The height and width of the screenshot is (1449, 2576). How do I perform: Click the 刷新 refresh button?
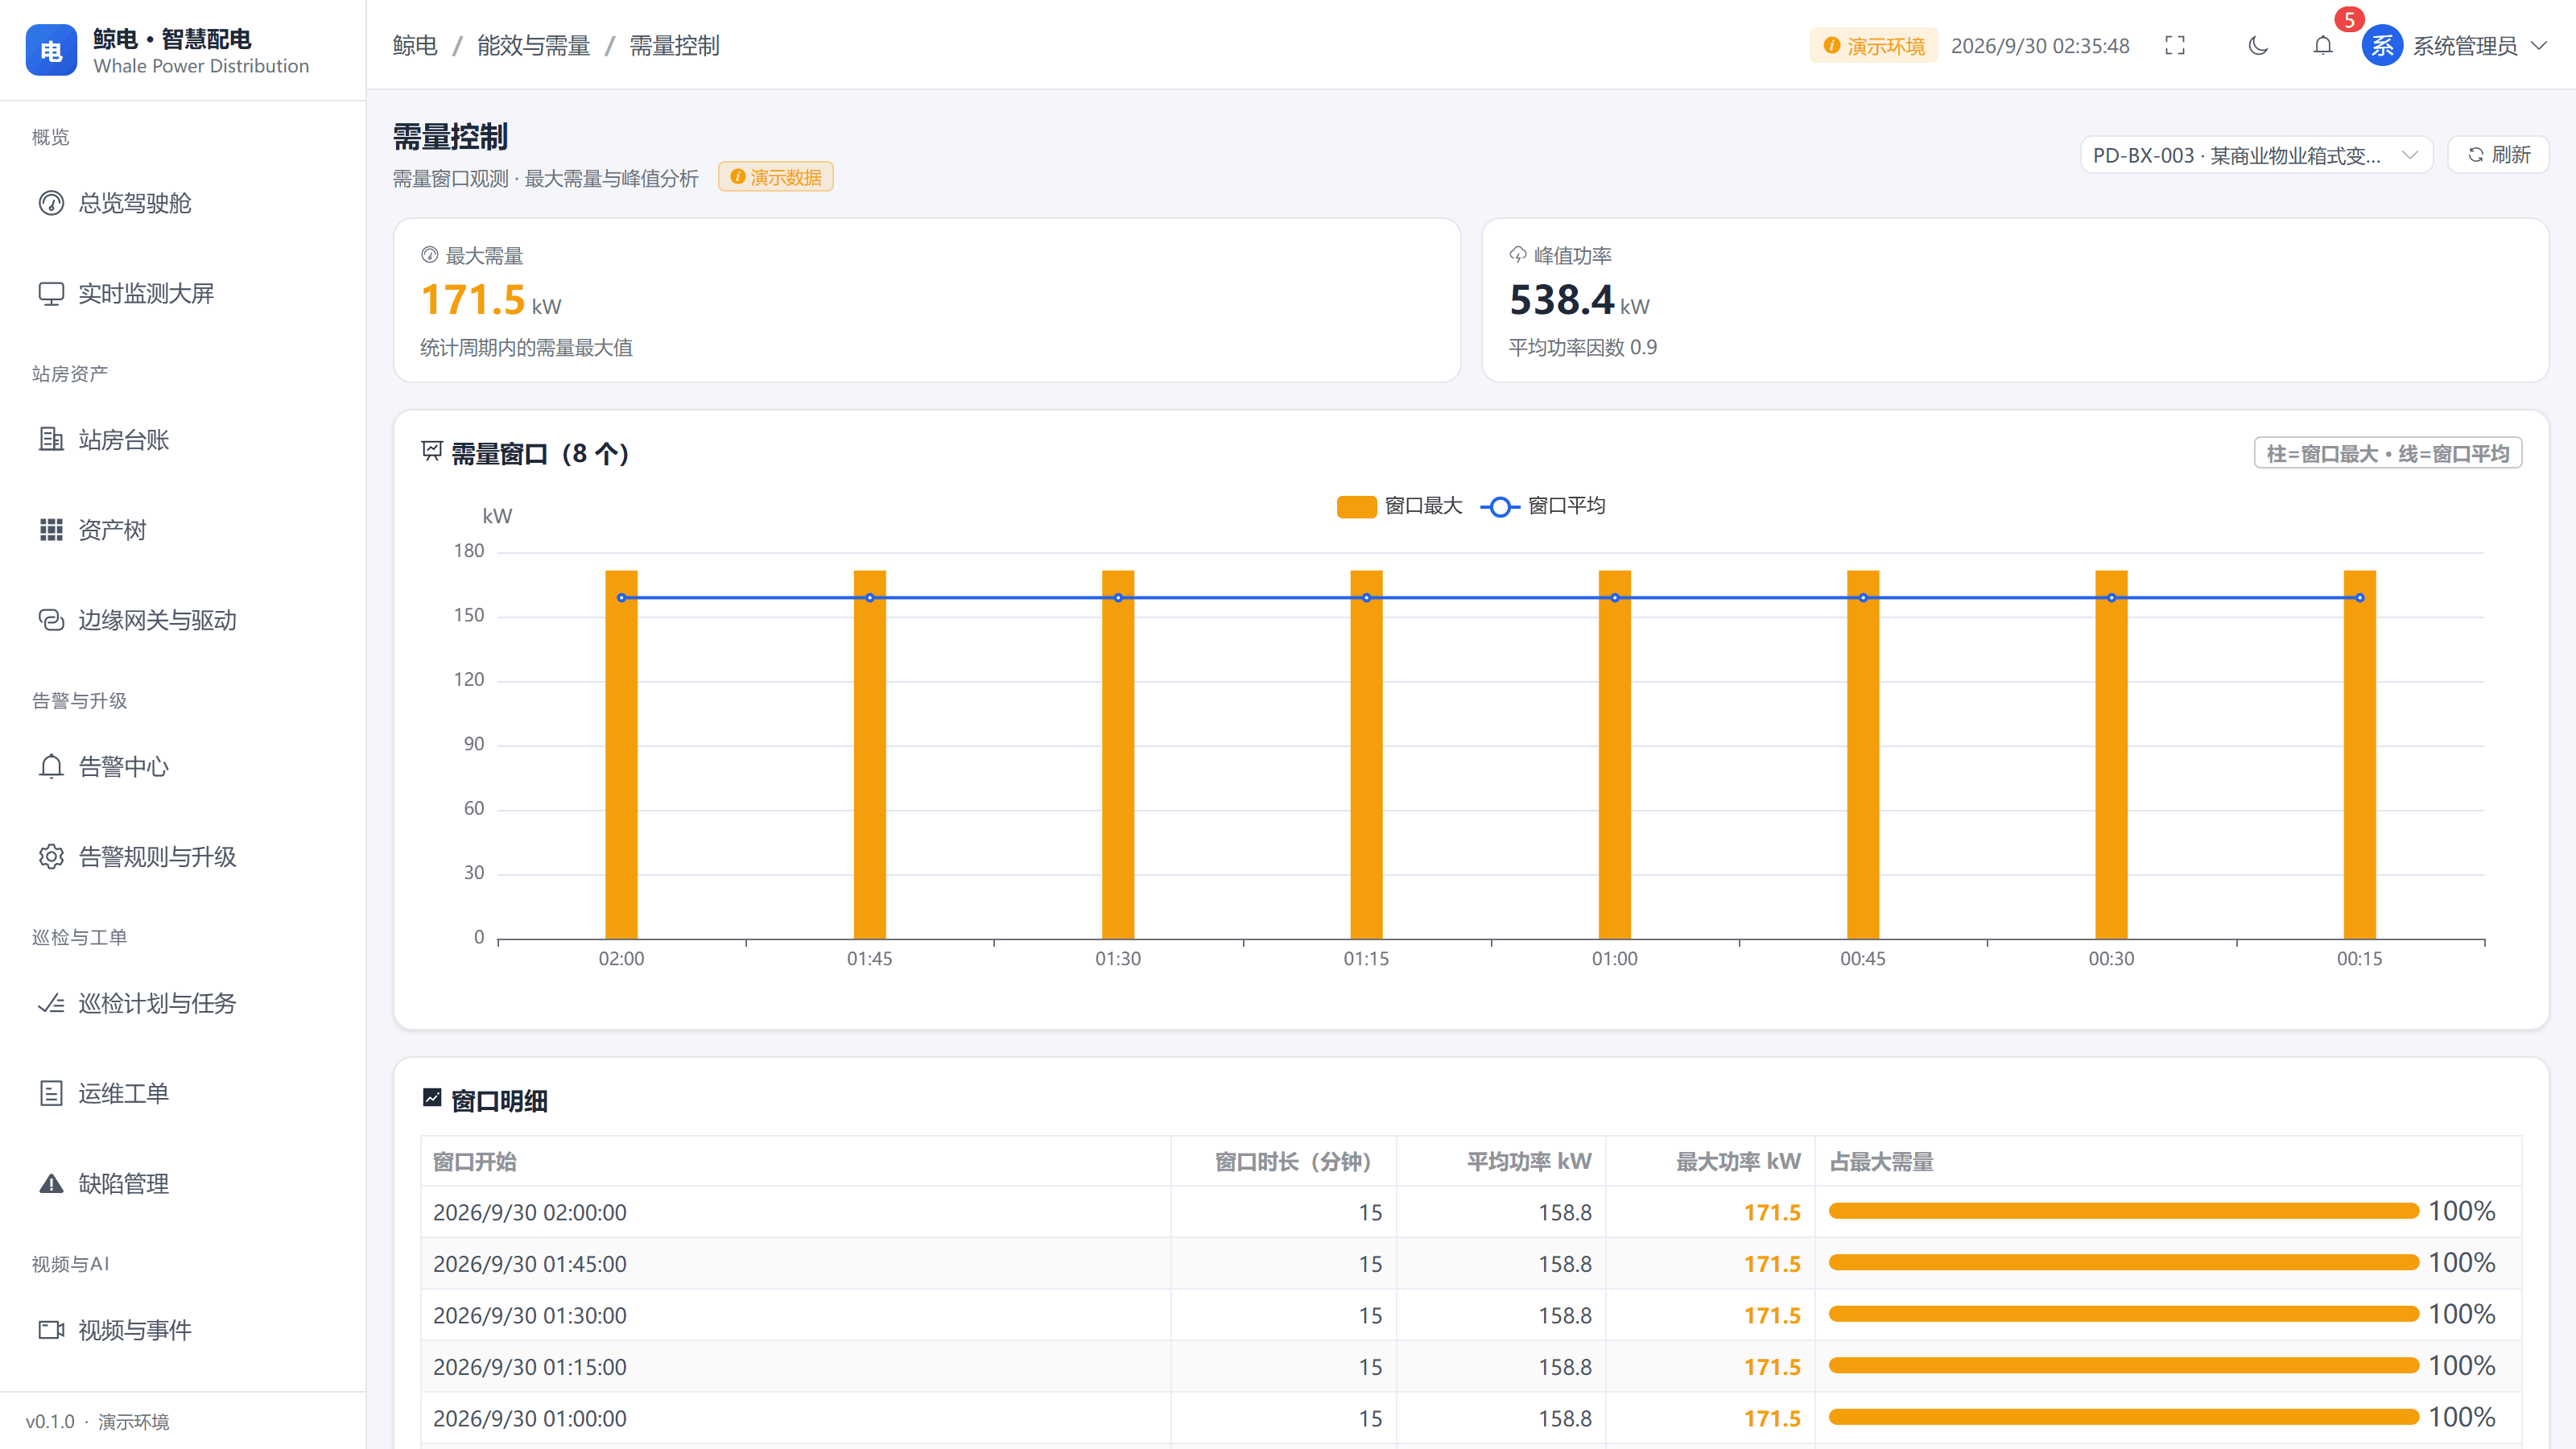pos(2498,155)
